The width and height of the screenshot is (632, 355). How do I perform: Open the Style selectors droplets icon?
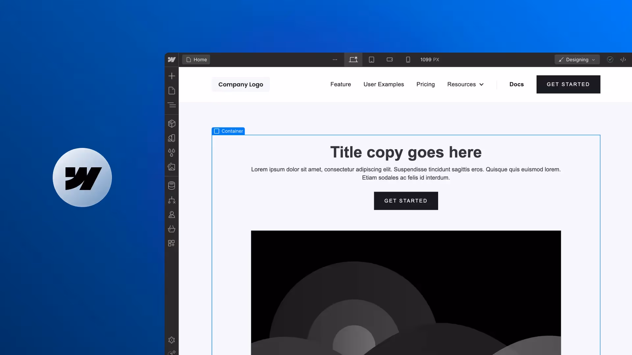pyautogui.click(x=171, y=153)
